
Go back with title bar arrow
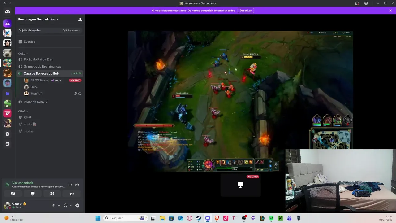tap(5, 3)
